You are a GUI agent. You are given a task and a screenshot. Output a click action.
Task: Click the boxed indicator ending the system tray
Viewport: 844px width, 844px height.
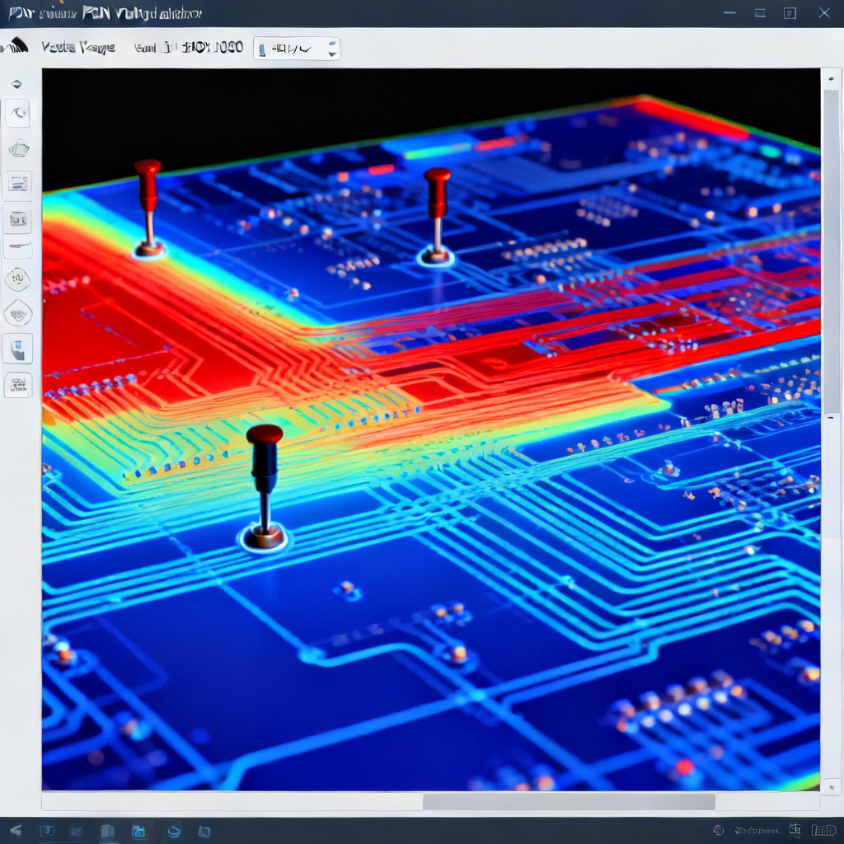[x=823, y=831]
